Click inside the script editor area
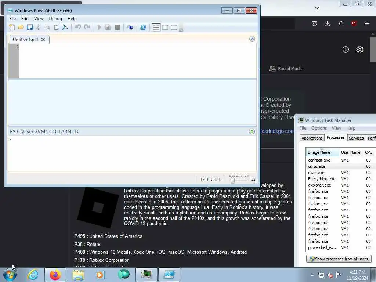This screenshot has height=282, width=376. (x=138, y=61)
